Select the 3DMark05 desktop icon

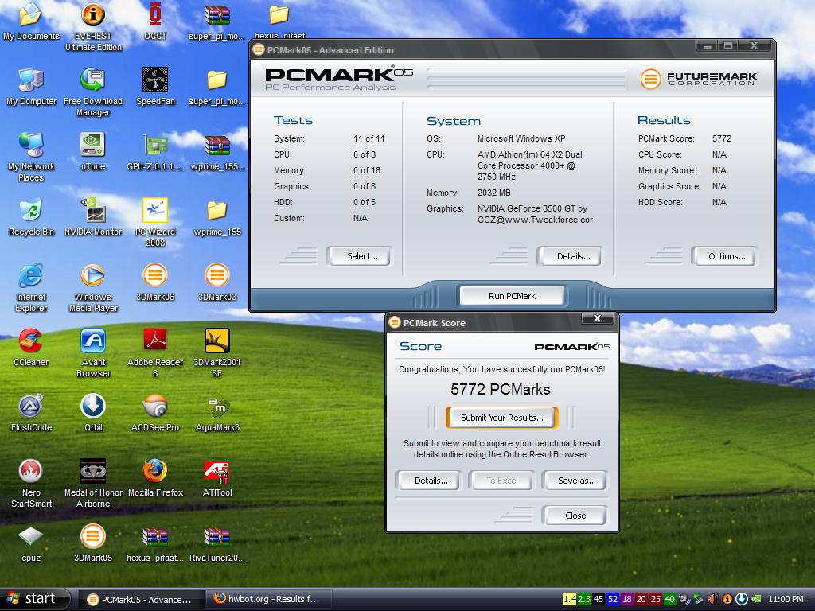tap(93, 543)
